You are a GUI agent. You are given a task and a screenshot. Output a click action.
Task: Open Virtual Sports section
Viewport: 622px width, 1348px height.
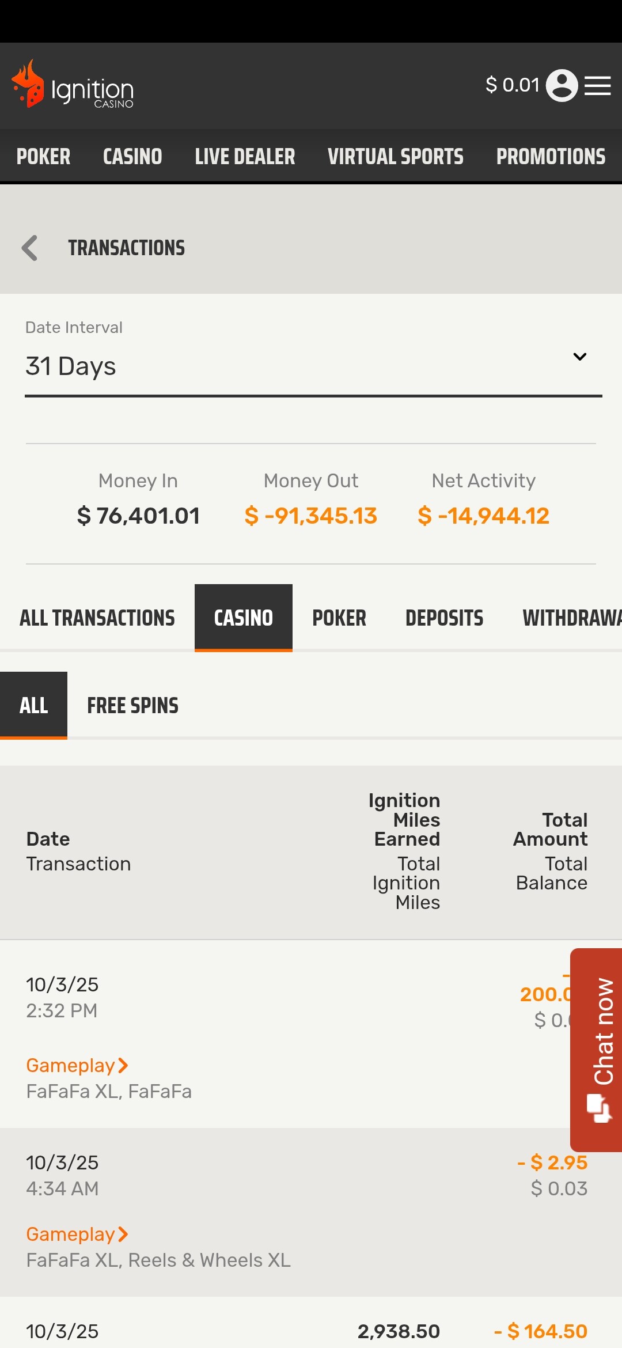396,157
